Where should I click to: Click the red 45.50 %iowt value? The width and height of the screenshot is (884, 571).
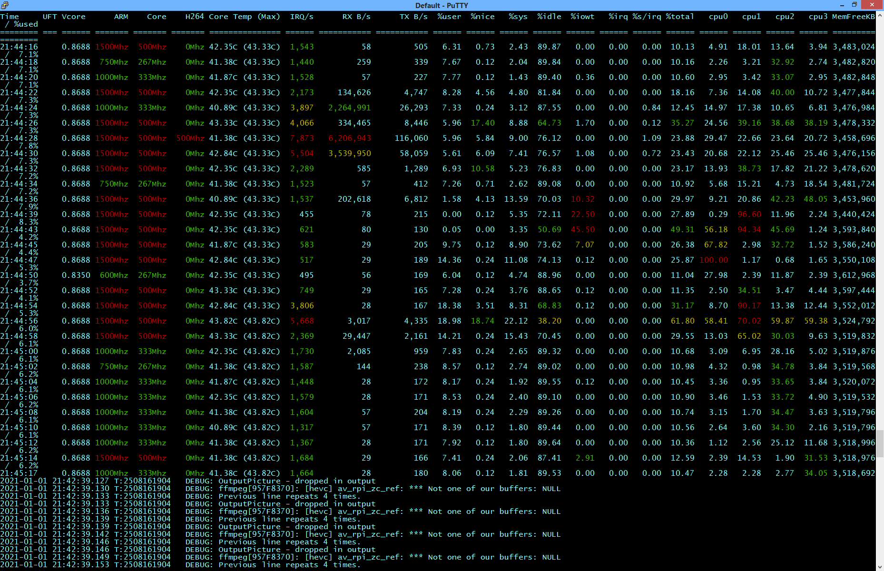582,230
